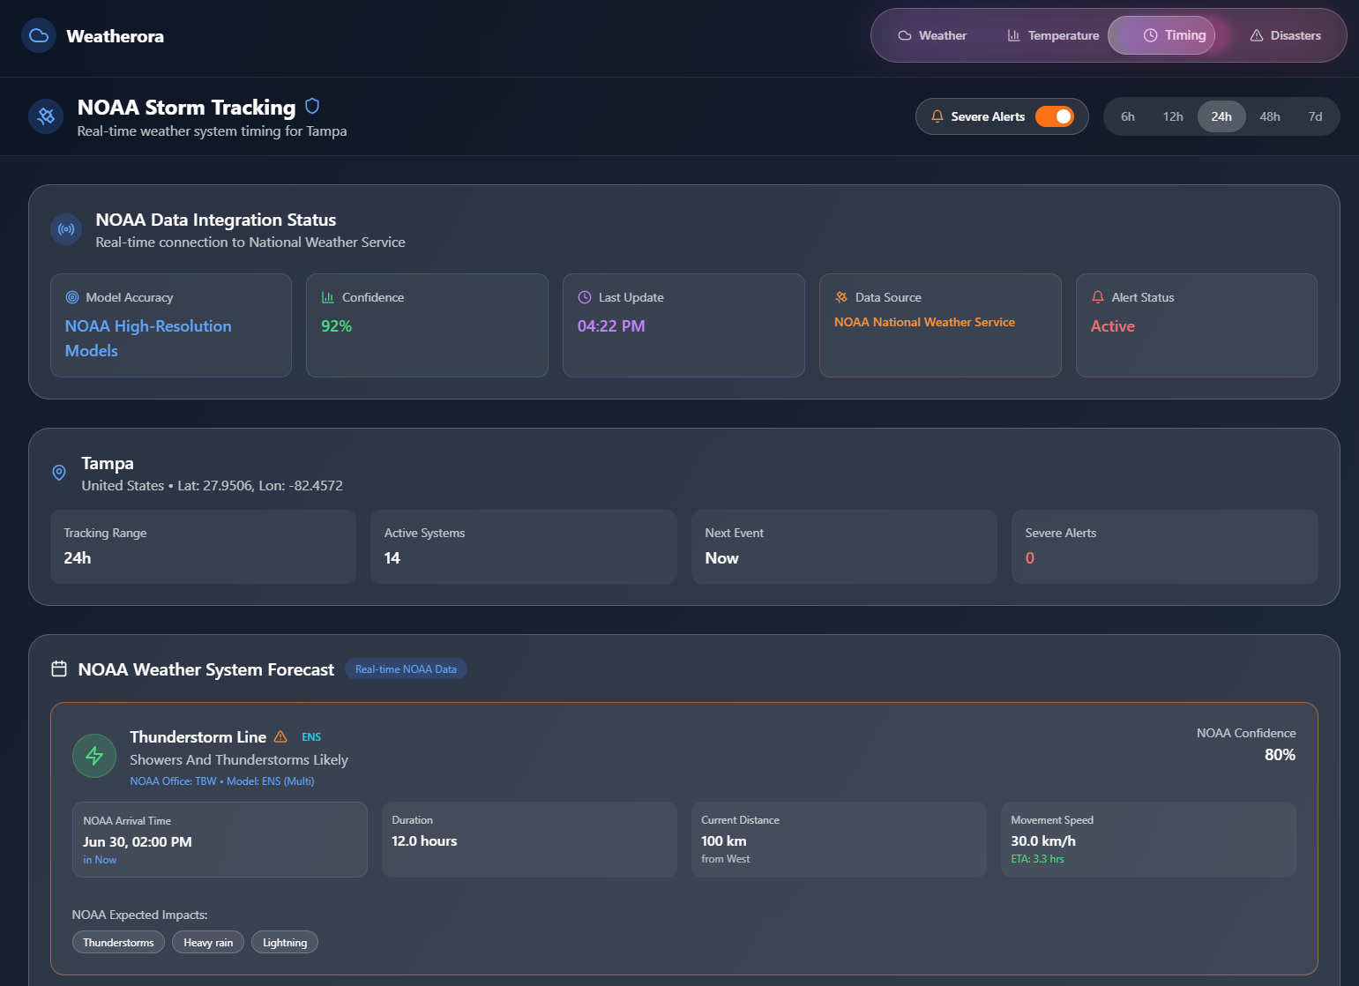Click the calendar icon by NOAA Weather System Forecast
This screenshot has height=986, width=1359.
coord(59,669)
